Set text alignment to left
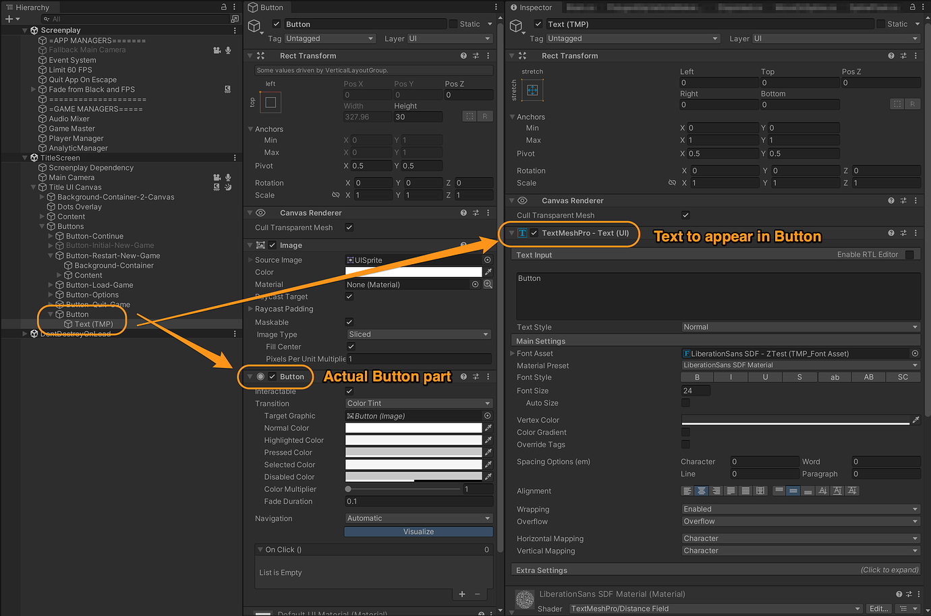The image size is (931, 616). [687, 491]
